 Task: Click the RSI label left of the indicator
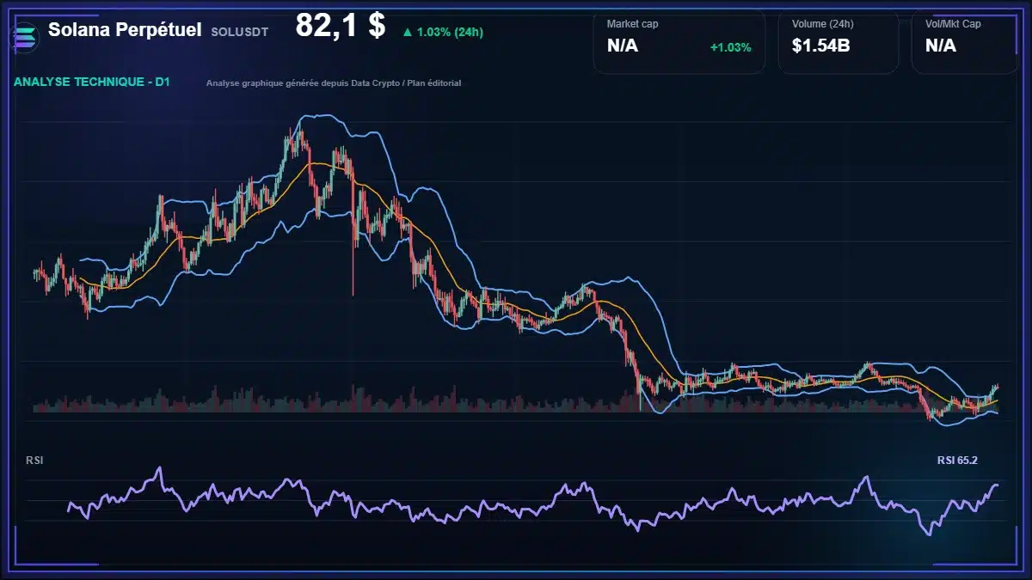[34, 461]
